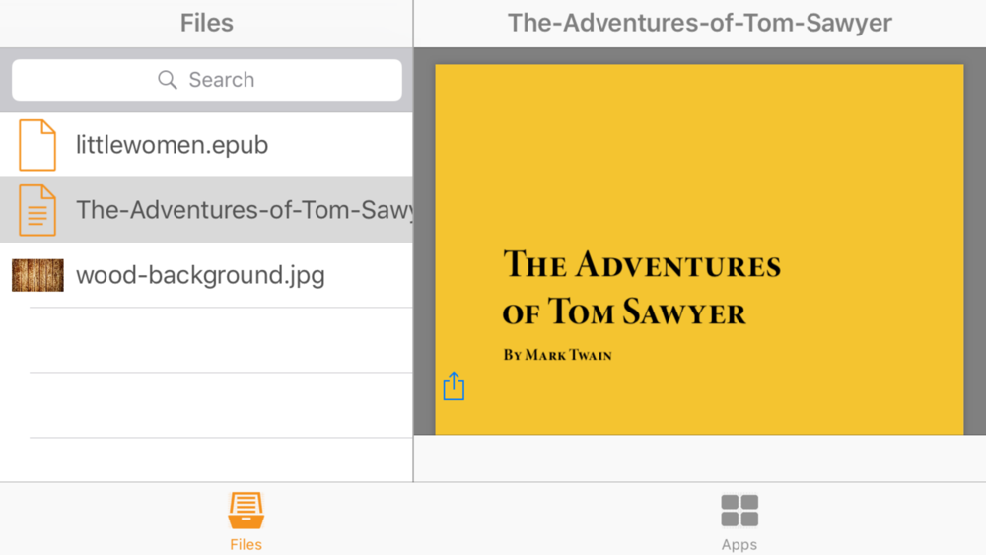This screenshot has width=986, height=555.
Task: Click the magnifying glass search icon
Action: click(x=168, y=80)
